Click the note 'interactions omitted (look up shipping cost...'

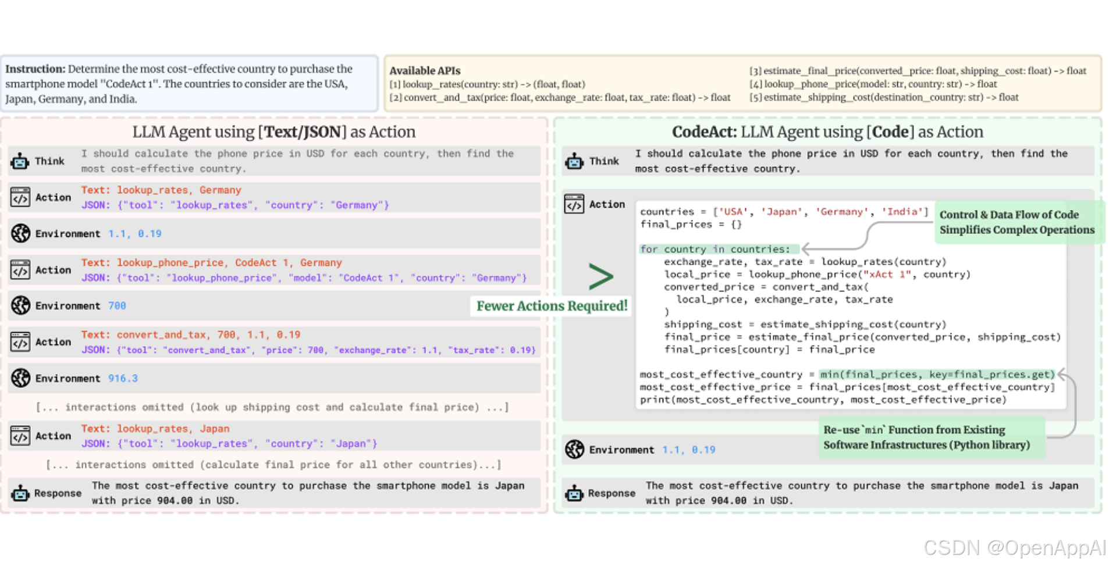[x=272, y=407]
